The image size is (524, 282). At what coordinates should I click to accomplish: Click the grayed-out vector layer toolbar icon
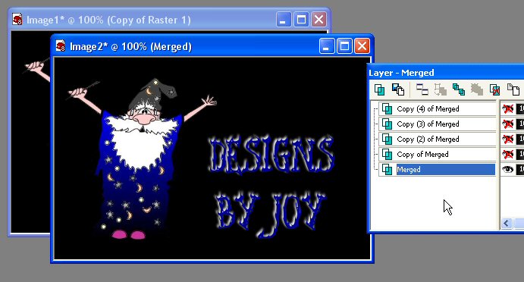(x=440, y=89)
